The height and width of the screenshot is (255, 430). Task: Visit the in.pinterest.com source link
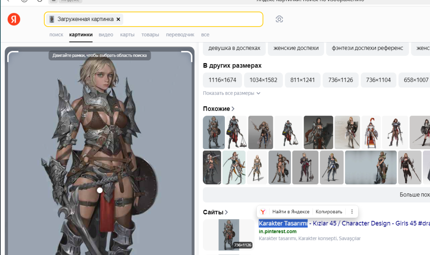[278, 231]
